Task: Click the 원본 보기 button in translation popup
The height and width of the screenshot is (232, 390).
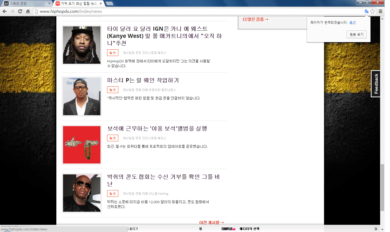Action: 356,34
